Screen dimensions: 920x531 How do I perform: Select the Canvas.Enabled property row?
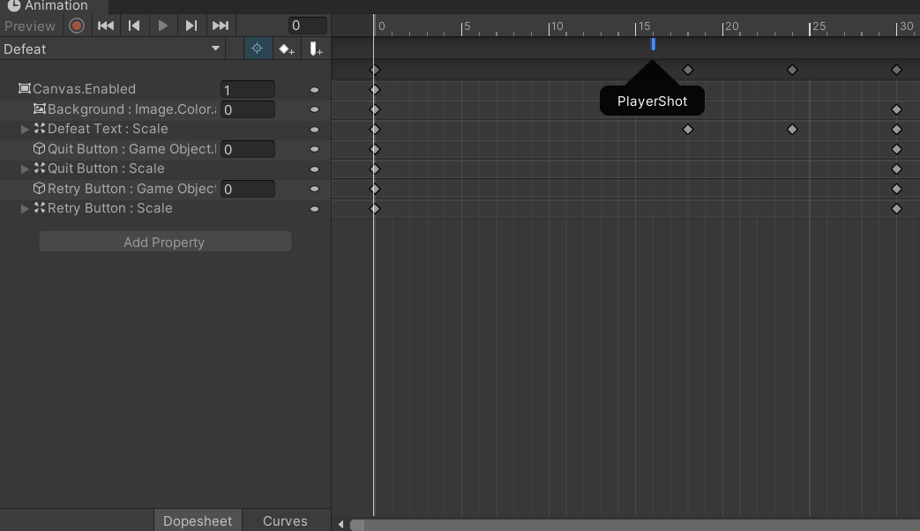click(x=166, y=89)
